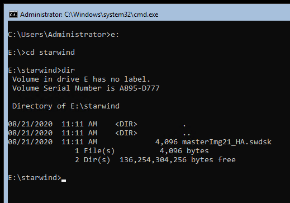This screenshot has height=203, width=290.
Task: Click the 4,096 size beside masterImg21_HA.swdsk
Action: click(x=167, y=142)
